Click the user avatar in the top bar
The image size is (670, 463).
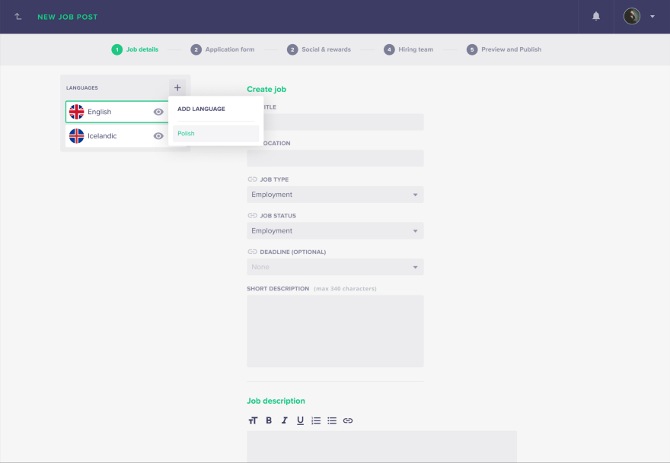[631, 16]
